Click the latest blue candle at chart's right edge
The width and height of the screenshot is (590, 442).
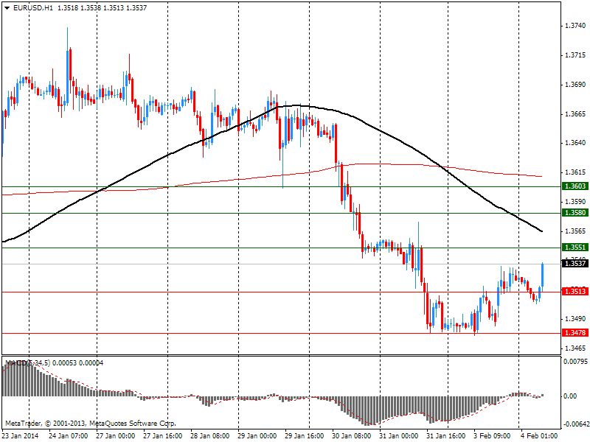coord(543,274)
